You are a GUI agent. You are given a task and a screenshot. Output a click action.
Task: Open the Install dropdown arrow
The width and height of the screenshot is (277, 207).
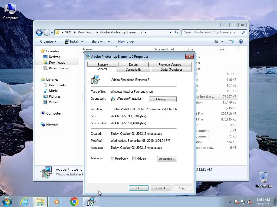tap(82, 42)
